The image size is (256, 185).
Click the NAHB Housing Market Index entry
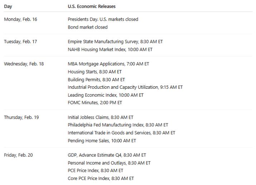click(110, 49)
